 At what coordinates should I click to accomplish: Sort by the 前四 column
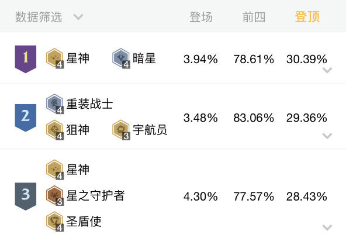pyautogui.click(x=254, y=17)
